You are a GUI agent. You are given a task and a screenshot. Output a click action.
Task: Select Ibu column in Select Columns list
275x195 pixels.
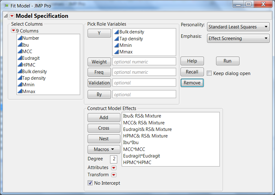[x=48, y=45]
